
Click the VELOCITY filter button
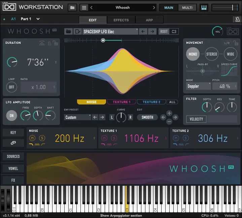pos(196,119)
